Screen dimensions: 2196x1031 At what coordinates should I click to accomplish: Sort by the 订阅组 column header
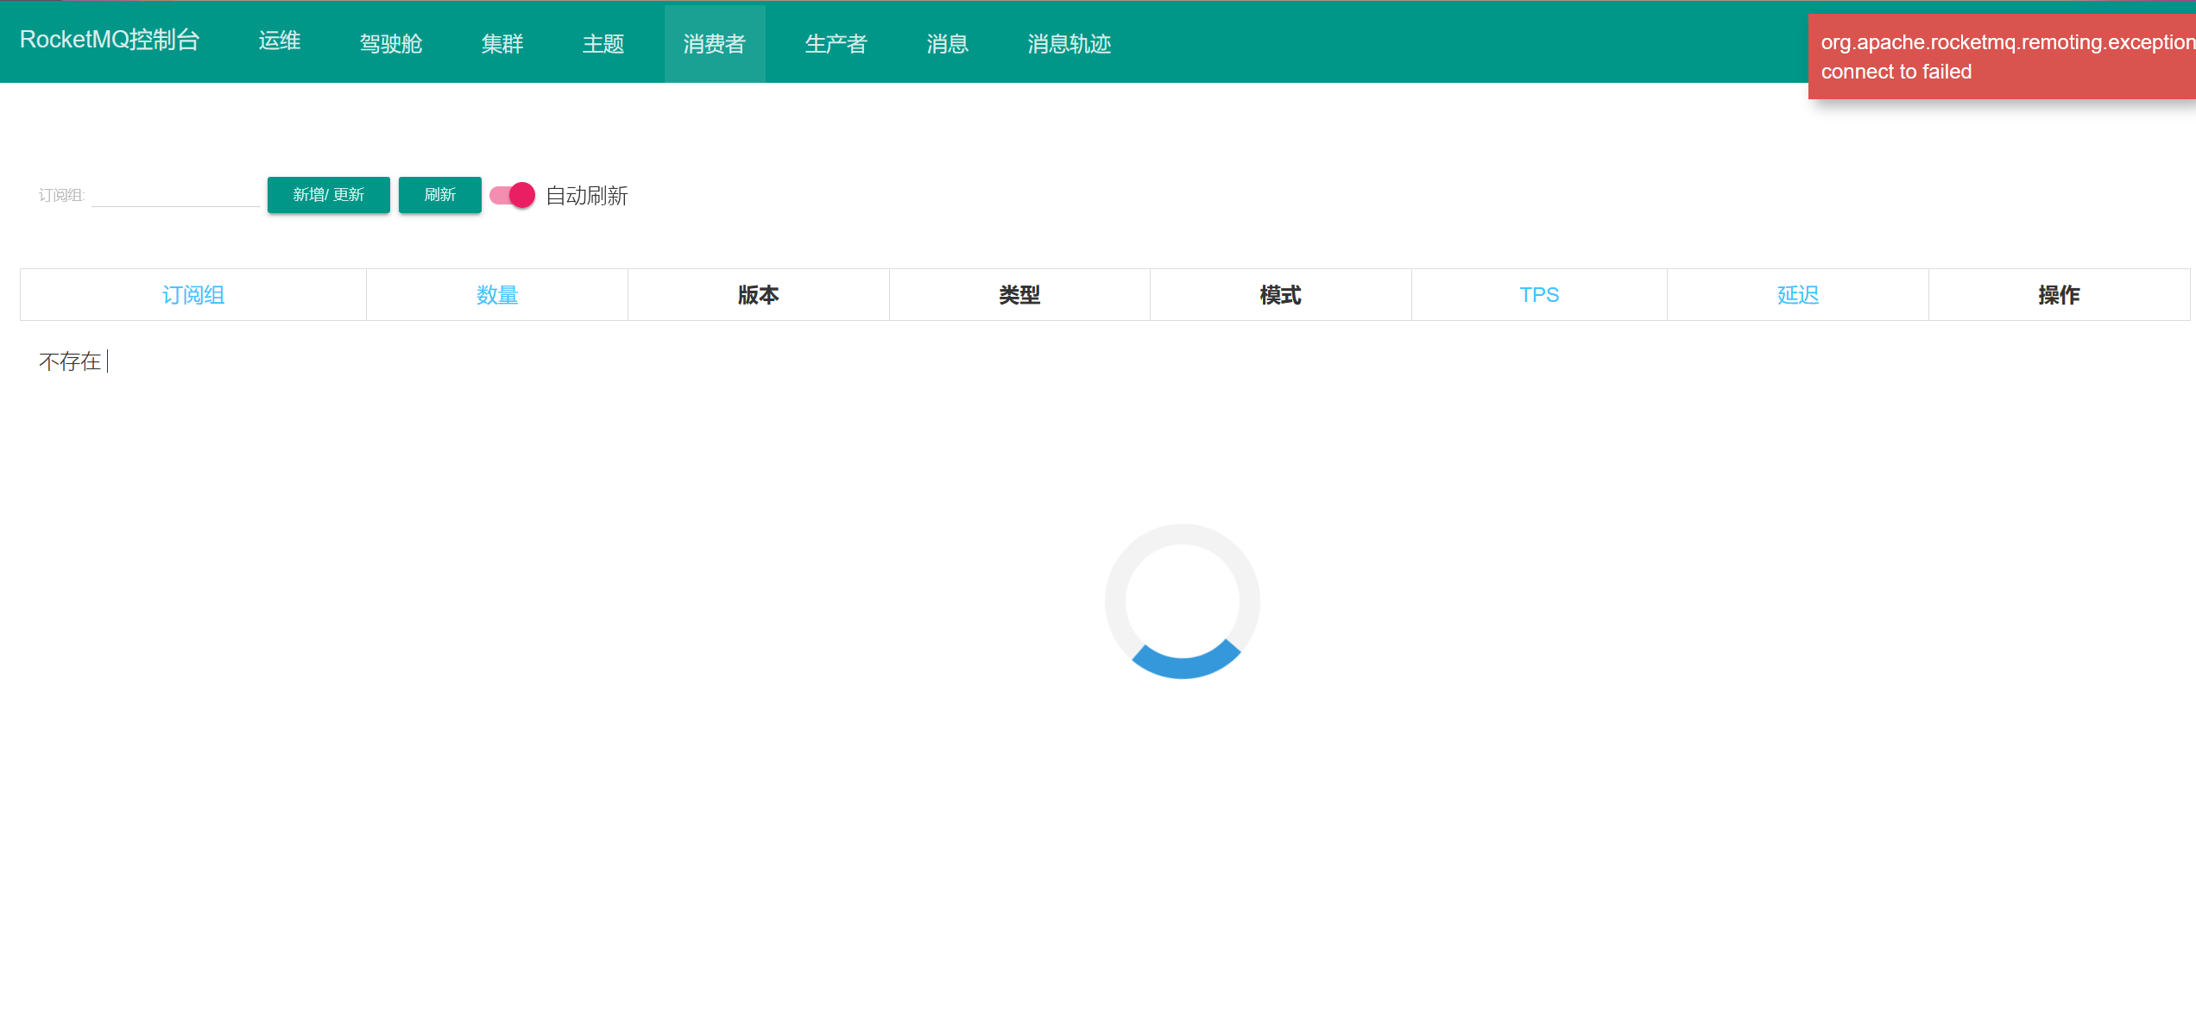click(x=192, y=295)
